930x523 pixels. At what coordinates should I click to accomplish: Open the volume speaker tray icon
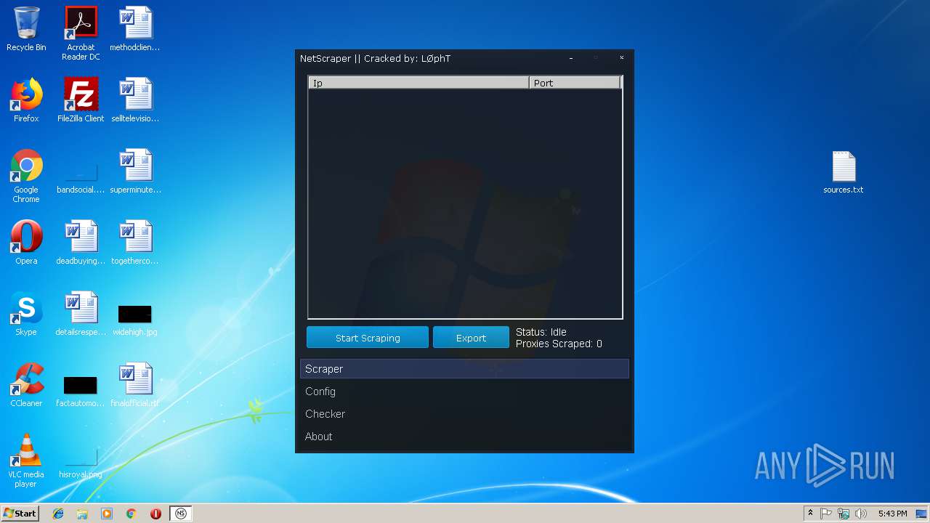[x=861, y=514]
